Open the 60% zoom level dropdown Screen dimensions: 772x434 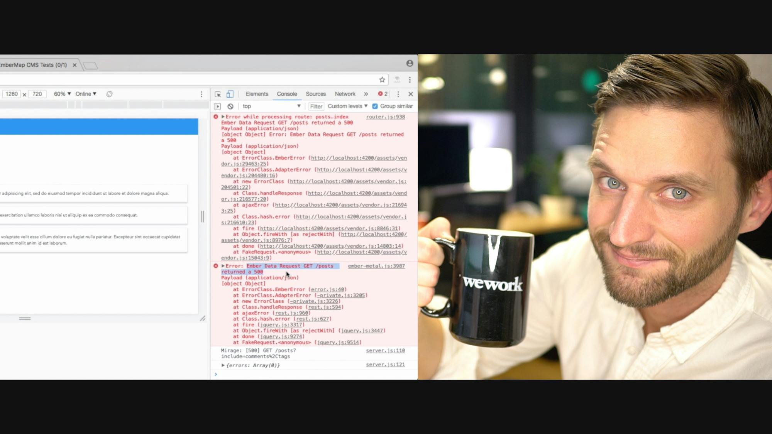(62, 94)
